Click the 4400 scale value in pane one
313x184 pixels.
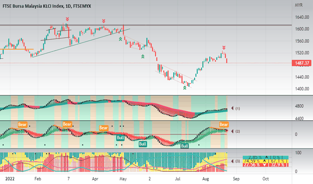(299, 118)
